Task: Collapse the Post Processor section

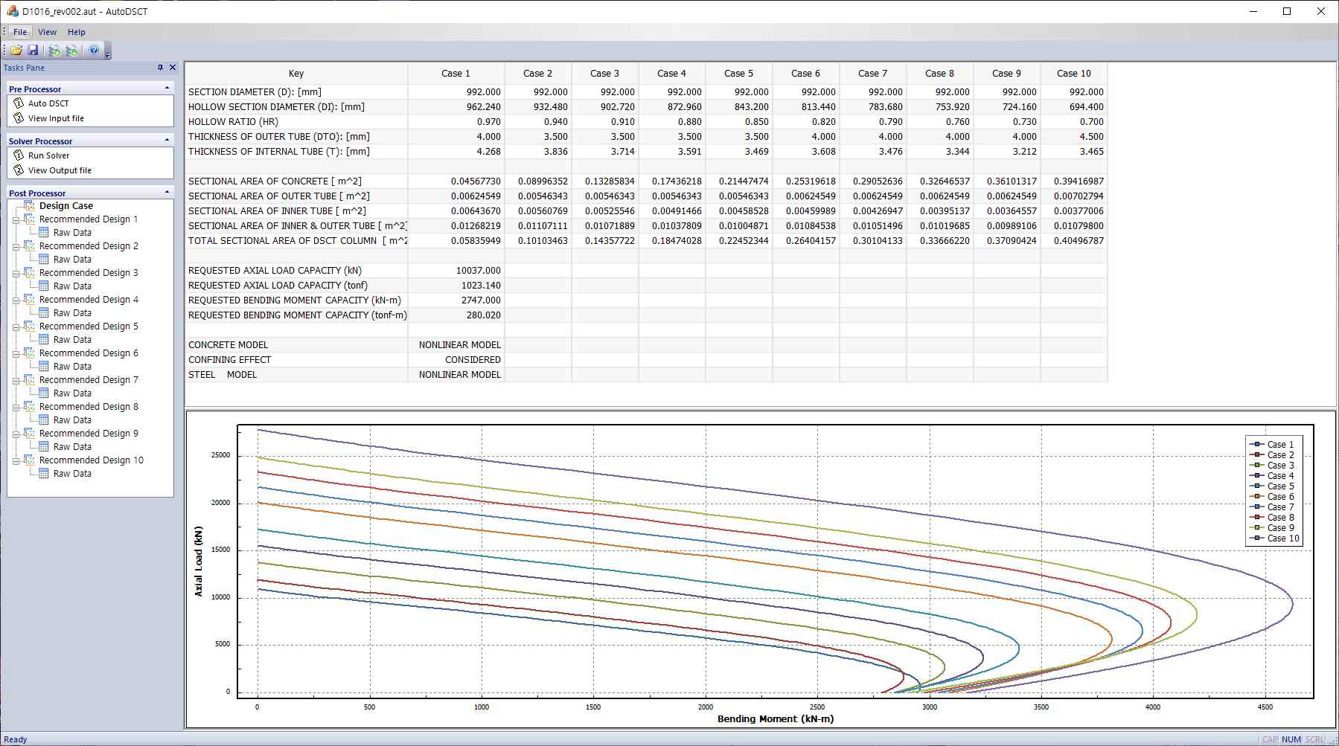Action: click(x=167, y=193)
